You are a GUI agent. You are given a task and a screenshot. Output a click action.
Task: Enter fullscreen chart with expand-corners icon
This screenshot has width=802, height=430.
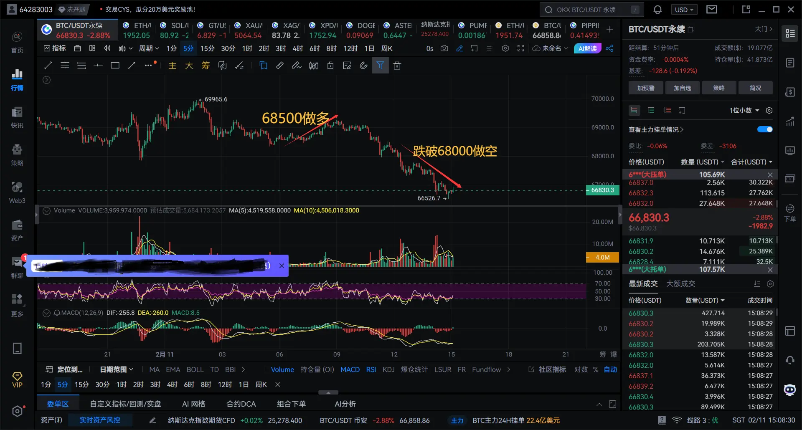point(520,48)
